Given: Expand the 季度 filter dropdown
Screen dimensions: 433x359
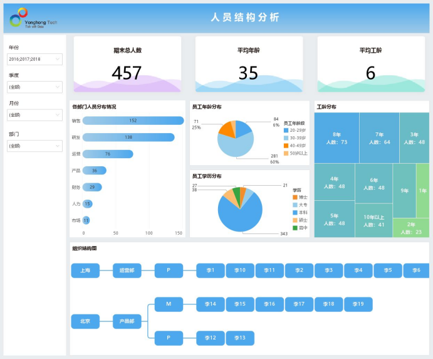Looking at the screenshot, I should [x=34, y=87].
